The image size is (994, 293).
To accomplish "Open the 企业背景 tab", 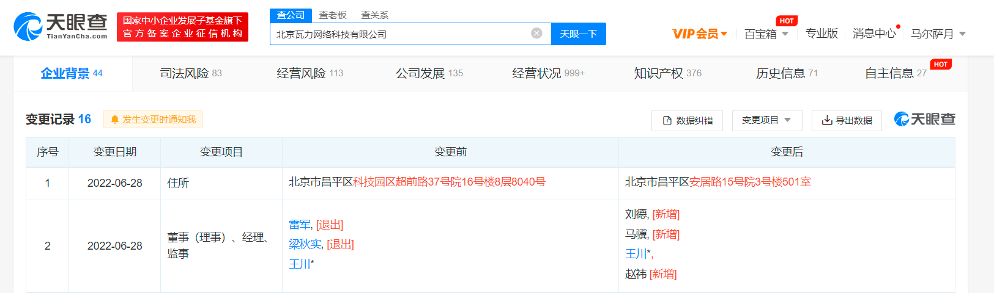I will point(72,73).
